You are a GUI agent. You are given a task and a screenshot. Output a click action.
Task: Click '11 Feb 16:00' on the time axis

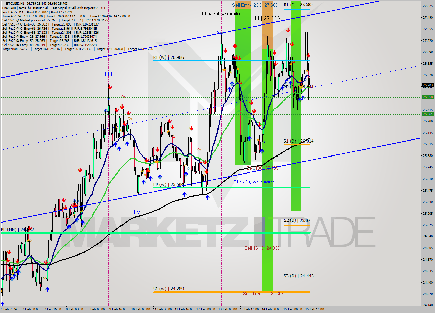click(x=184, y=309)
